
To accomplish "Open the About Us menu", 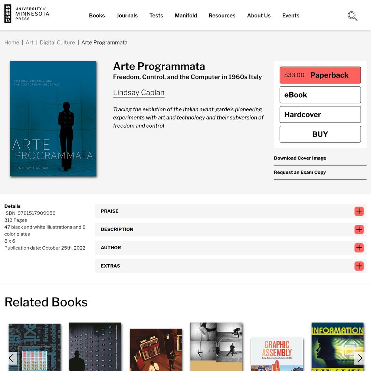I will point(259,16).
